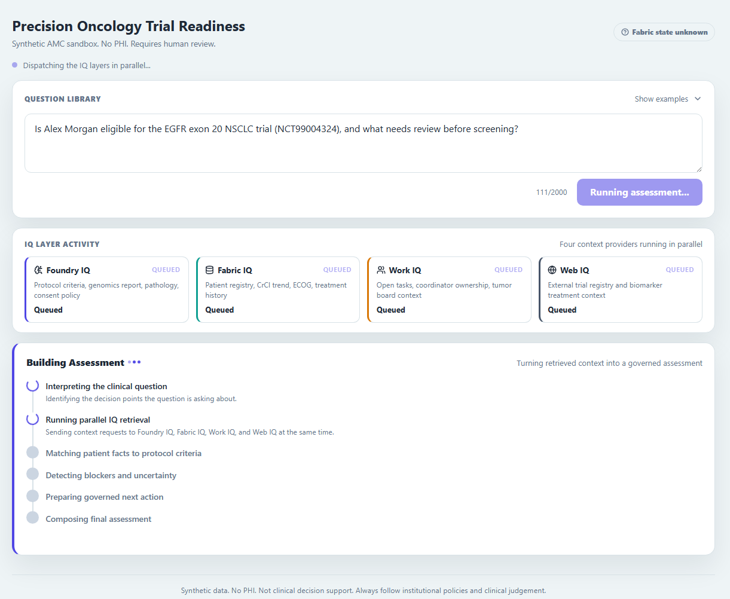This screenshot has height=599, width=730.
Task: Click 'Identifying the decision points' description
Action: 141,399
